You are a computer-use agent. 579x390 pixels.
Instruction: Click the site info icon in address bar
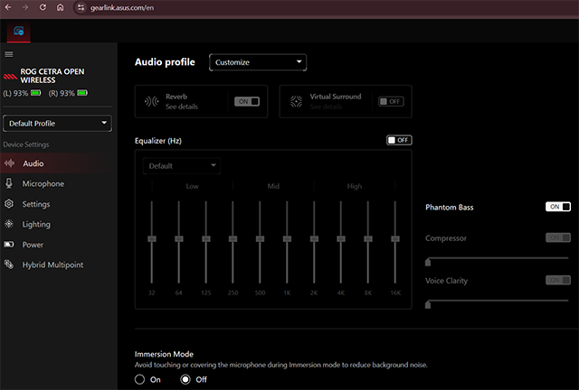(x=81, y=7)
